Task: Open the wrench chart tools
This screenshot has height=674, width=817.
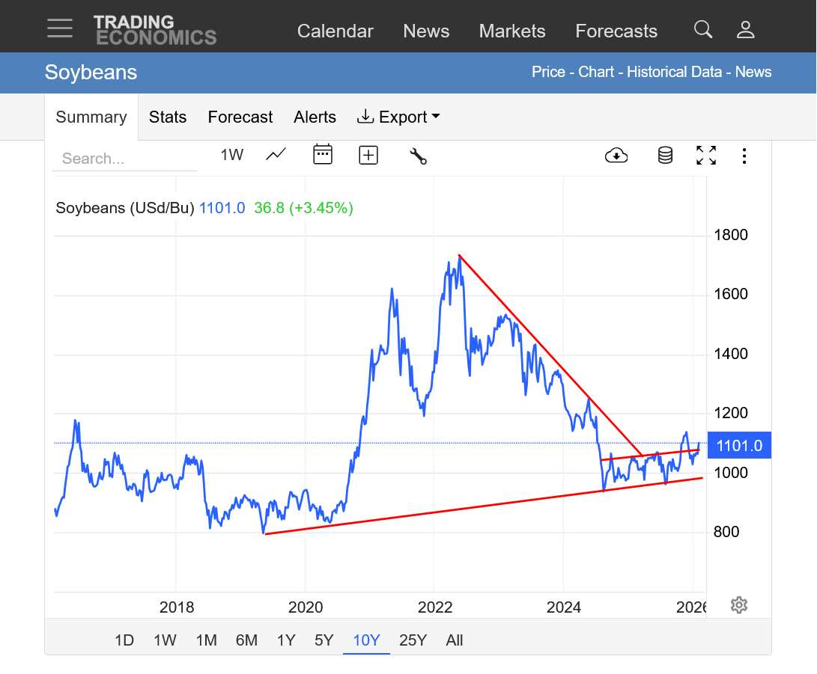Action: 418,156
